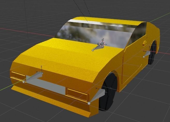Image resolution: width=170 pixels, height=122 pixels.
Task: Select the cone empty beside the gray grille
Action: tap(33, 77)
